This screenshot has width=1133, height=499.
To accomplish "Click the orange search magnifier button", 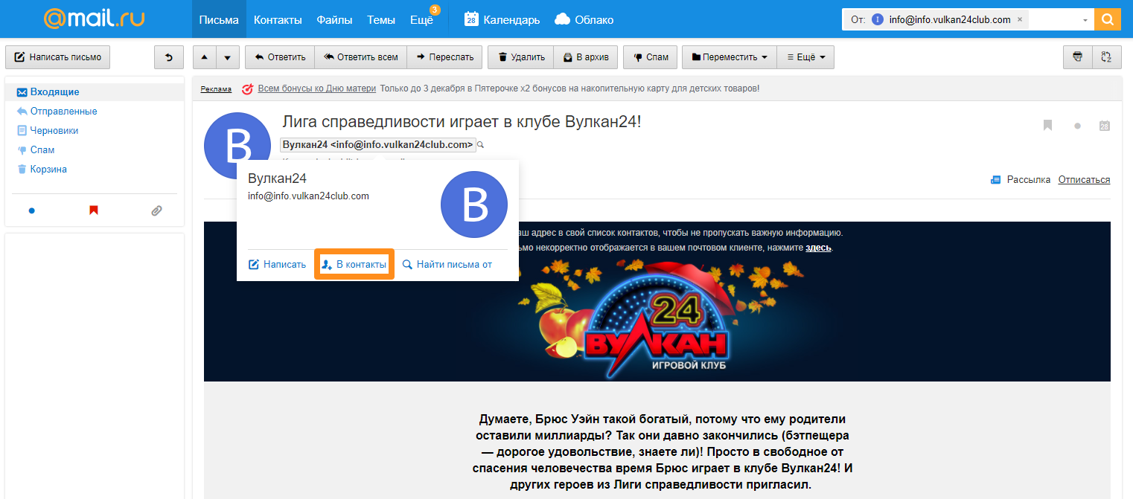I will (x=1108, y=19).
